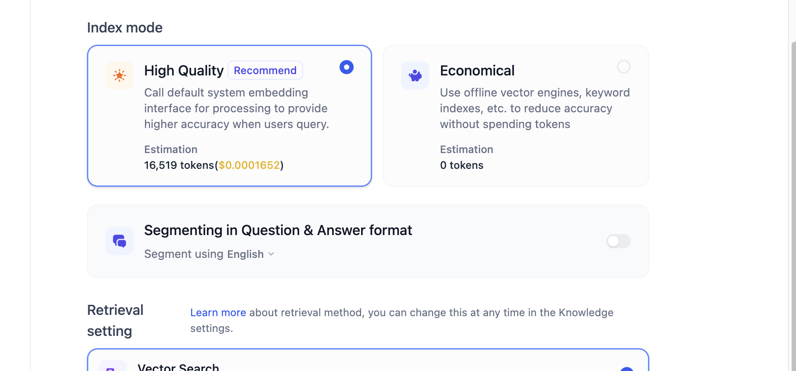Choose the High Quality index mode card
This screenshot has width=796, height=371.
click(x=229, y=116)
